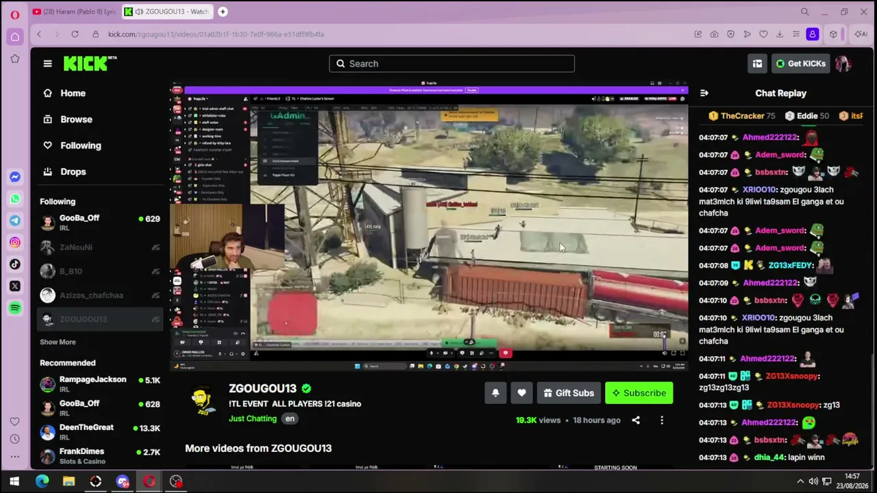Open B_B10 channel in Following list
The image size is (877, 493).
tap(100, 271)
